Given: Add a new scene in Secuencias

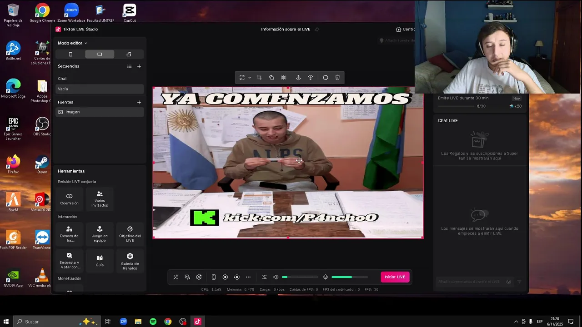Looking at the screenshot, I should [x=139, y=66].
